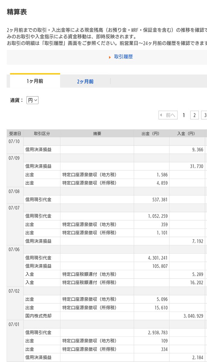Select the 07/09 settlement date cell
207x362 pixels.
coord(15,170)
